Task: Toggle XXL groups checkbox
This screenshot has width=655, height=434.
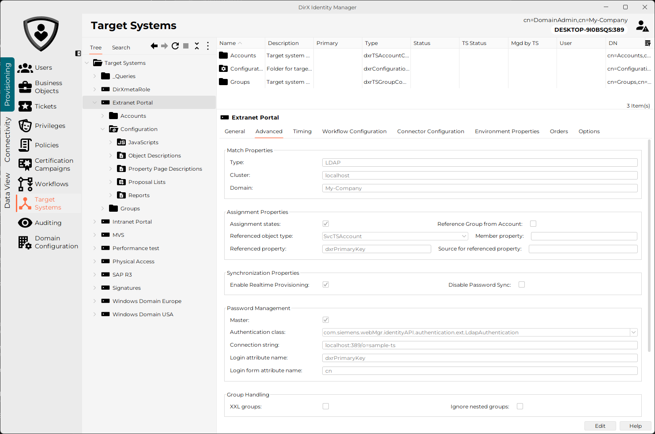Action: (x=326, y=406)
